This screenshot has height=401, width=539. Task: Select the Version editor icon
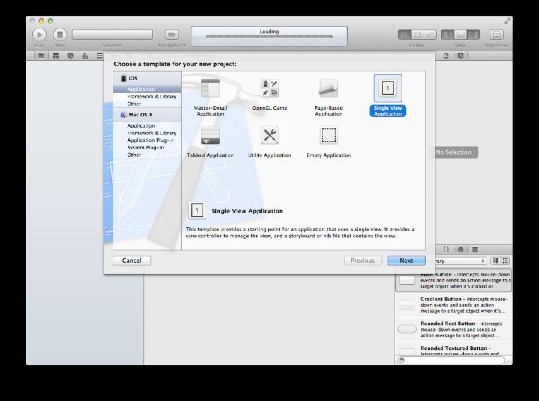click(x=430, y=35)
